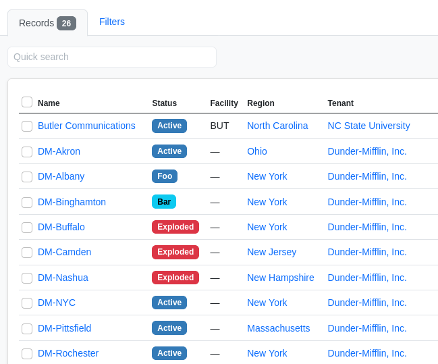Image resolution: width=438 pixels, height=364 pixels.
Task: Sort by the Tenant column header
Action: click(x=341, y=103)
